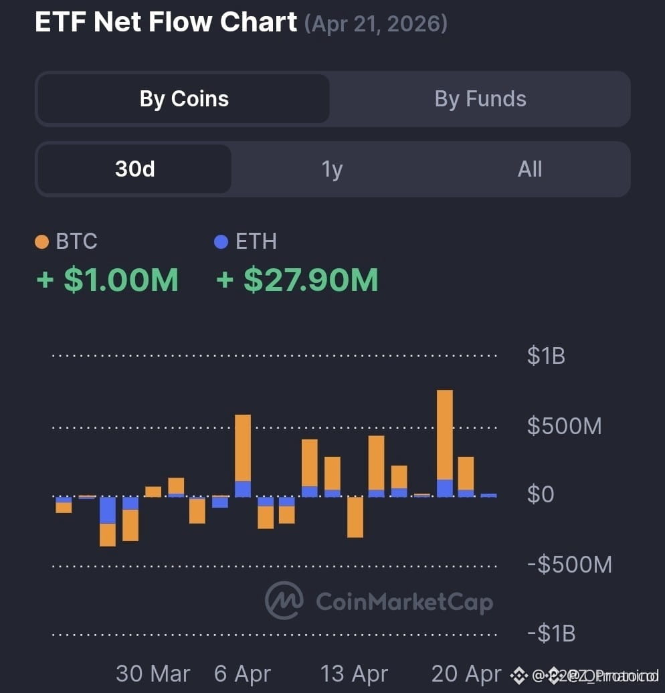
Task: Click the CoinMarketCap watermark text
Action: (x=405, y=602)
